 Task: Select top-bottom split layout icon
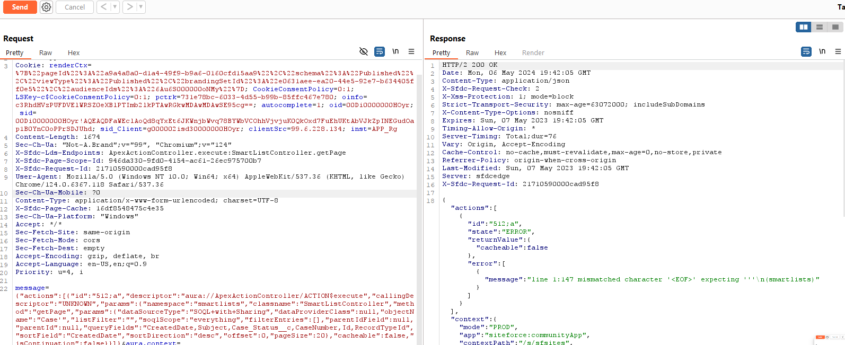[820, 27]
